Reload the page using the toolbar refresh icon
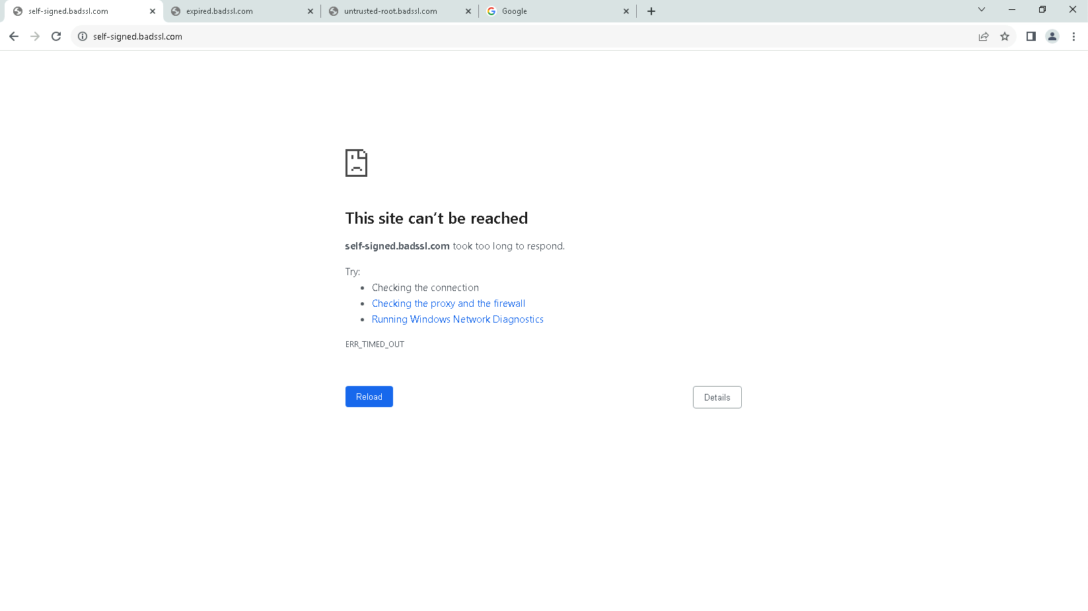 56,36
